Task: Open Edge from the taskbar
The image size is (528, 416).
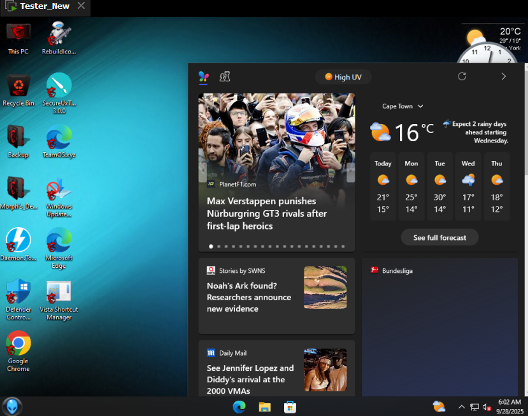Action: point(239,407)
